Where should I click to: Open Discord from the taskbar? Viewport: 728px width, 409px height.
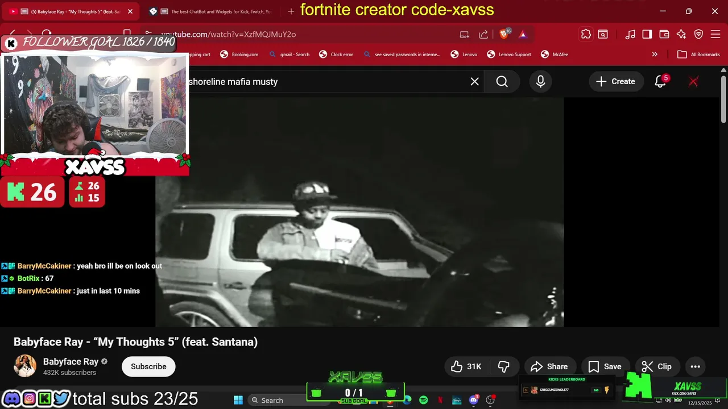pos(473,400)
